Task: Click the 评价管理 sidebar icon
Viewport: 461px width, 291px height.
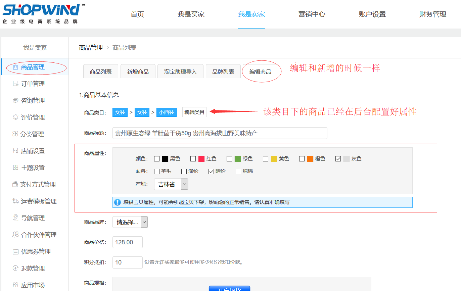Action: click(15, 117)
